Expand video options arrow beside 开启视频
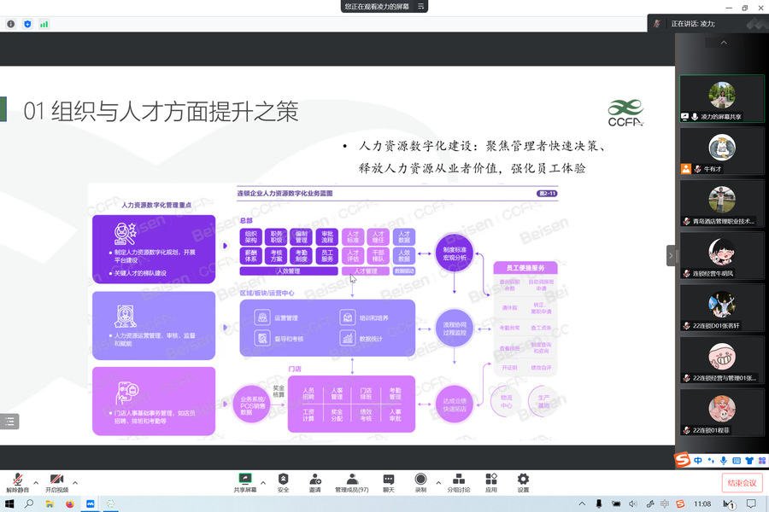This screenshot has height=512, width=769. click(75, 481)
